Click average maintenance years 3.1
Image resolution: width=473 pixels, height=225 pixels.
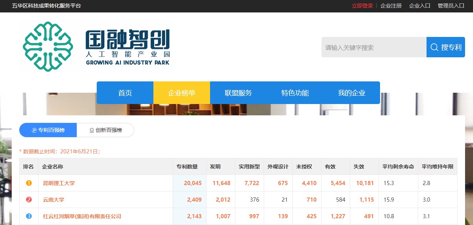click(x=427, y=216)
